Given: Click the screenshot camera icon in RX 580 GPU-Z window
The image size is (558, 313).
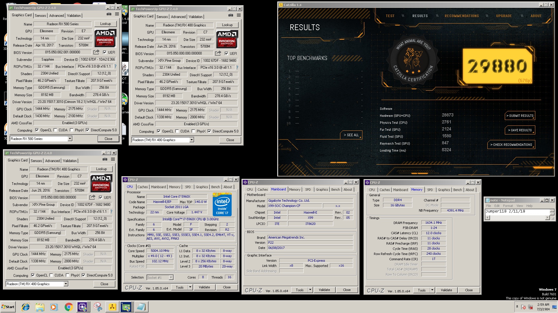Looking at the screenshot, I should click(x=109, y=14).
